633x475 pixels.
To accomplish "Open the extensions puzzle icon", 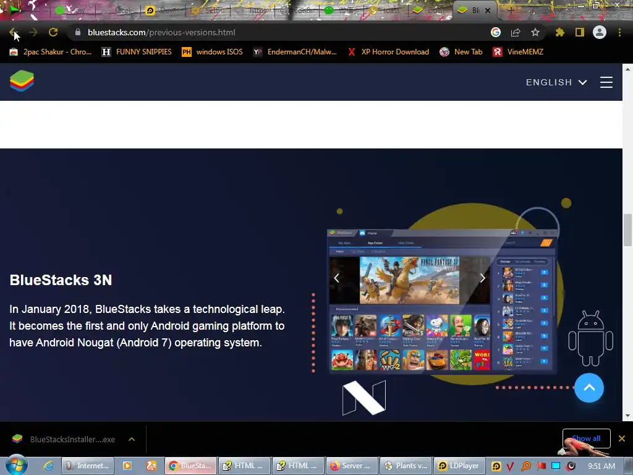I will 560,32.
